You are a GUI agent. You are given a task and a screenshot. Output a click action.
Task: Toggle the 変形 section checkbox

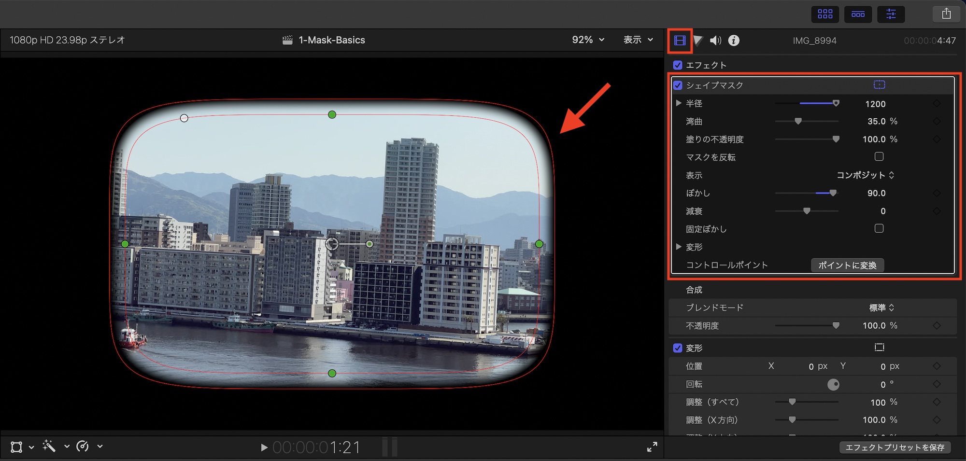pos(678,348)
